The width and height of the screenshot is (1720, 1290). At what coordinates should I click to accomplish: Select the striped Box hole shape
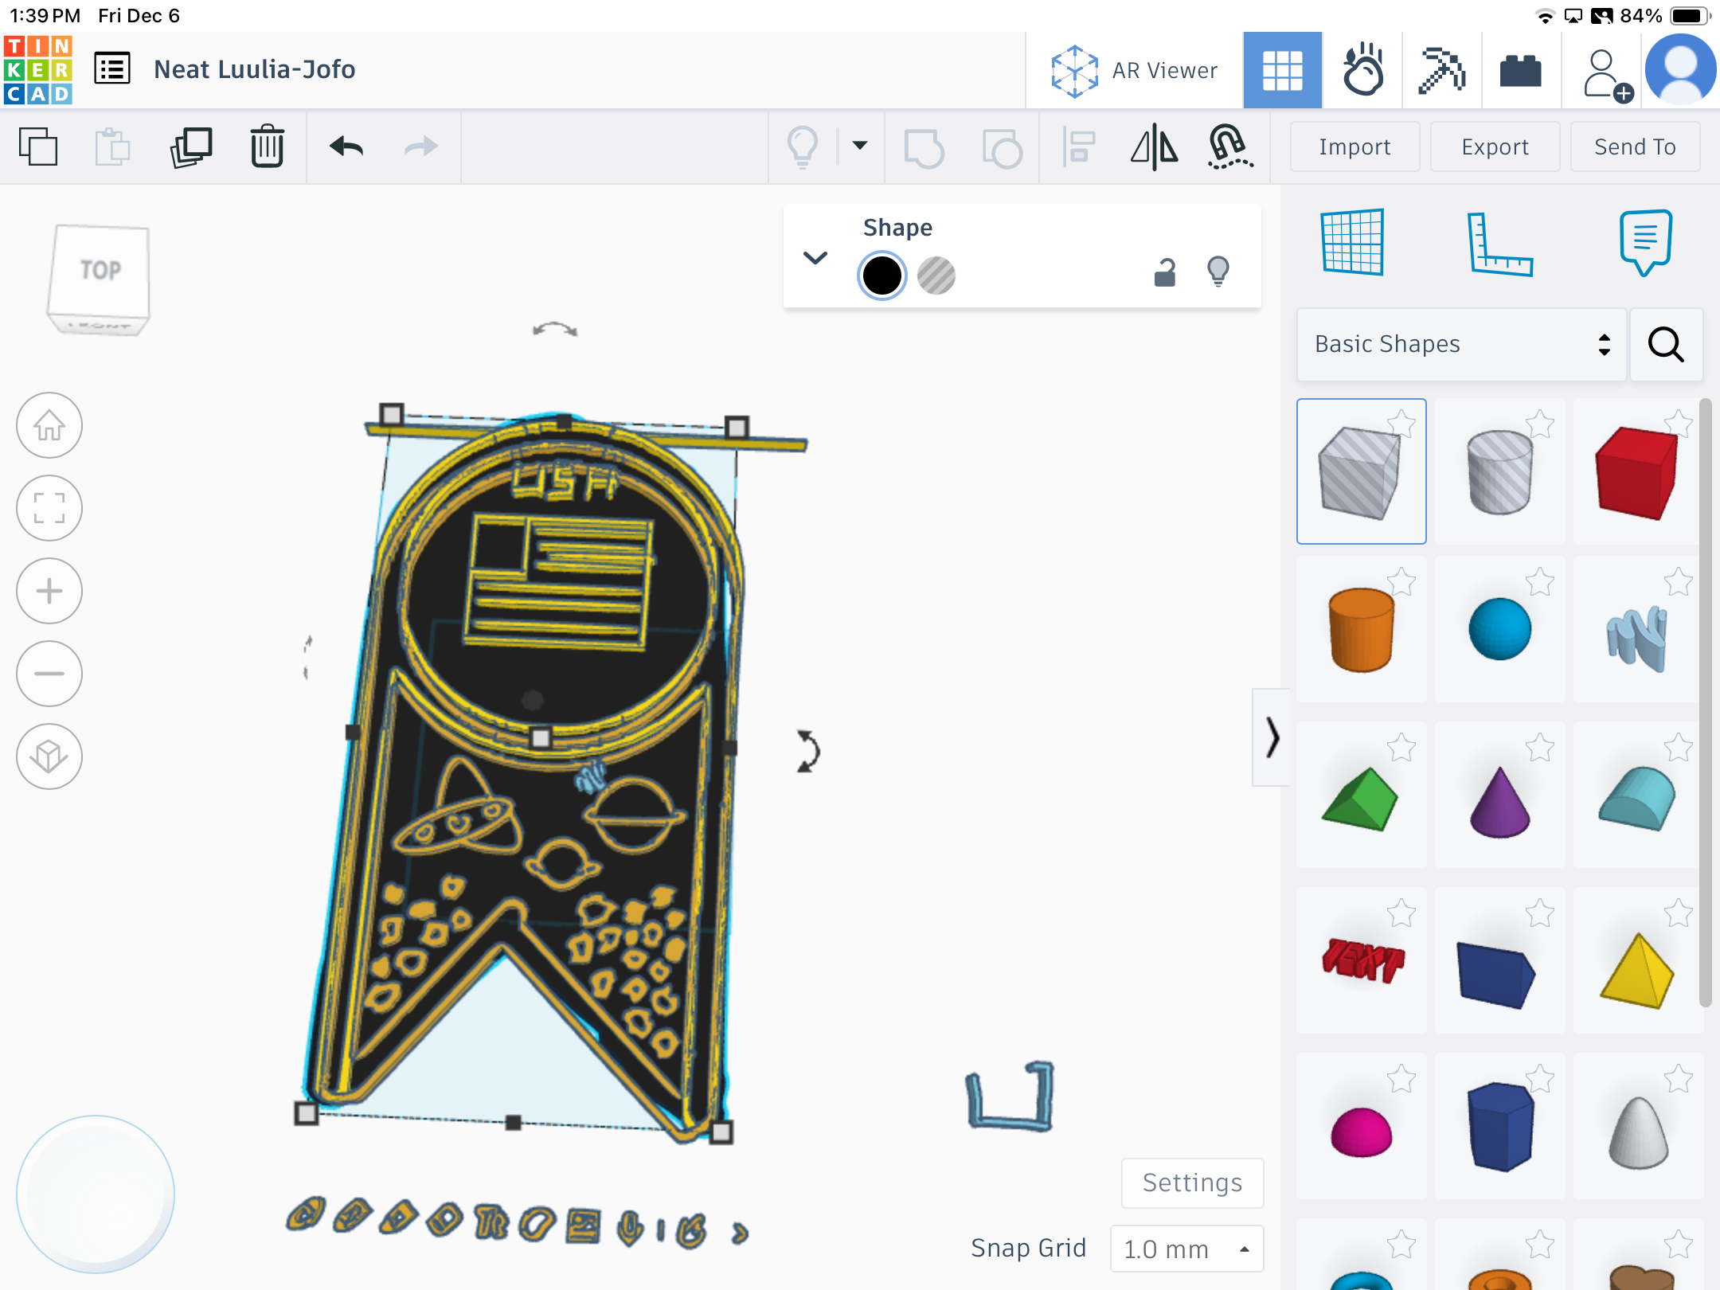pos(1361,471)
